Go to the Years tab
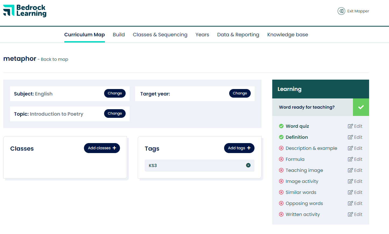Image resolution: width=389 pixels, height=234 pixels. pos(202,35)
